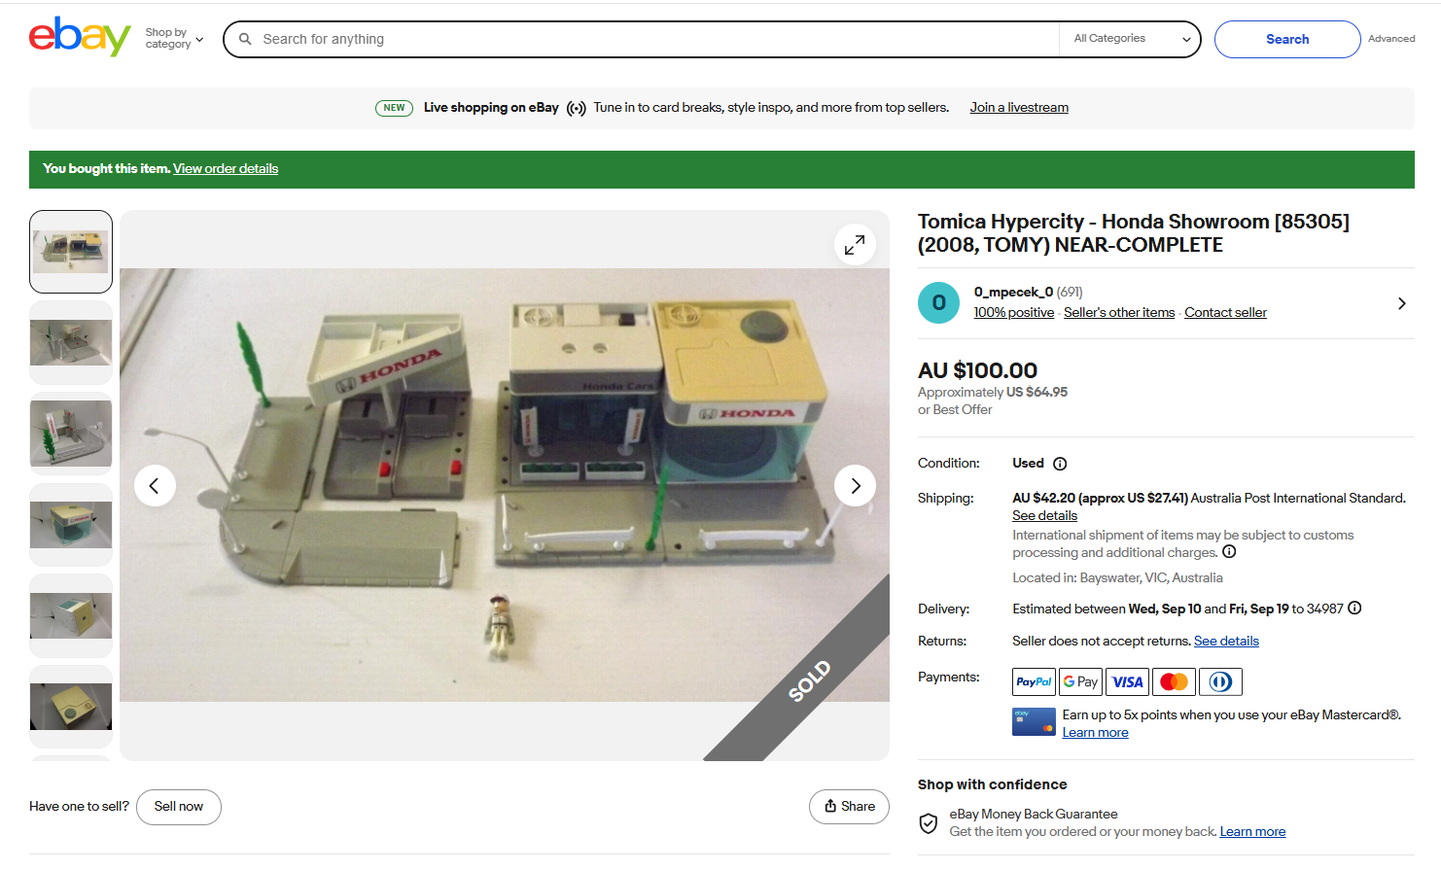
Task: Expand the main product image fullscreen
Action: click(854, 245)
